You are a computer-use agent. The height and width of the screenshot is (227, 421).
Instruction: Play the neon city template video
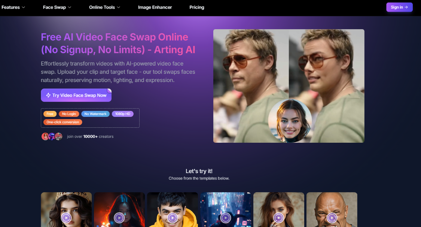tap(226, 218)
